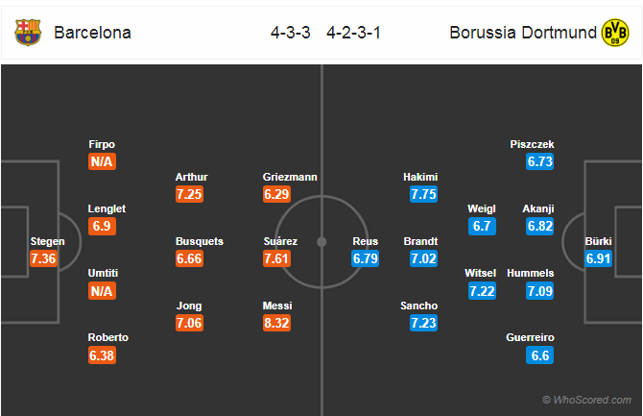Click Firpo's N/A rating badge
This screenshot has width=643, height=416.
click(102, 161)
